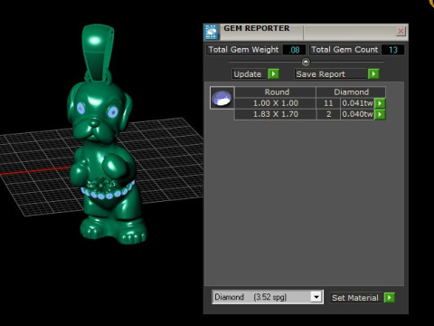Click the quantity cell showing 2
Screen dimensions: 434x326
pyautogui.click(x=328, y=114)
